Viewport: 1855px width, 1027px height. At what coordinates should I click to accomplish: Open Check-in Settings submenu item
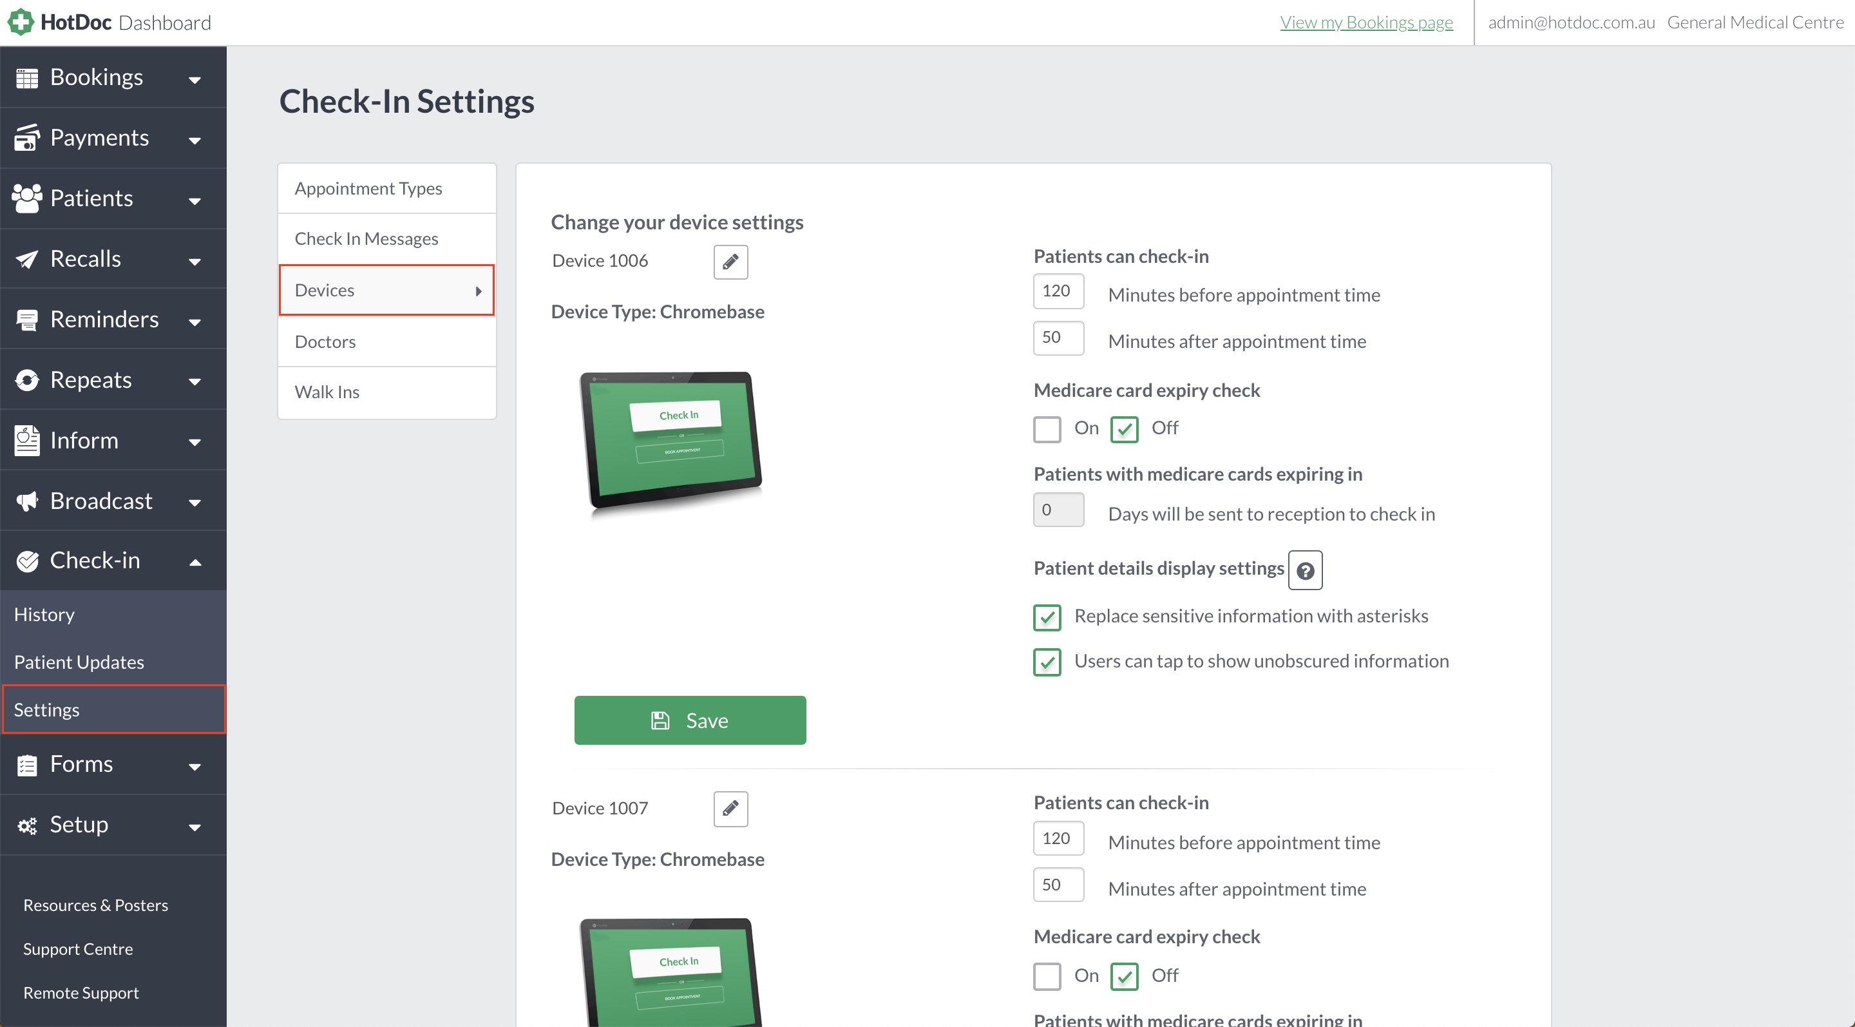[x=114, y=709]
